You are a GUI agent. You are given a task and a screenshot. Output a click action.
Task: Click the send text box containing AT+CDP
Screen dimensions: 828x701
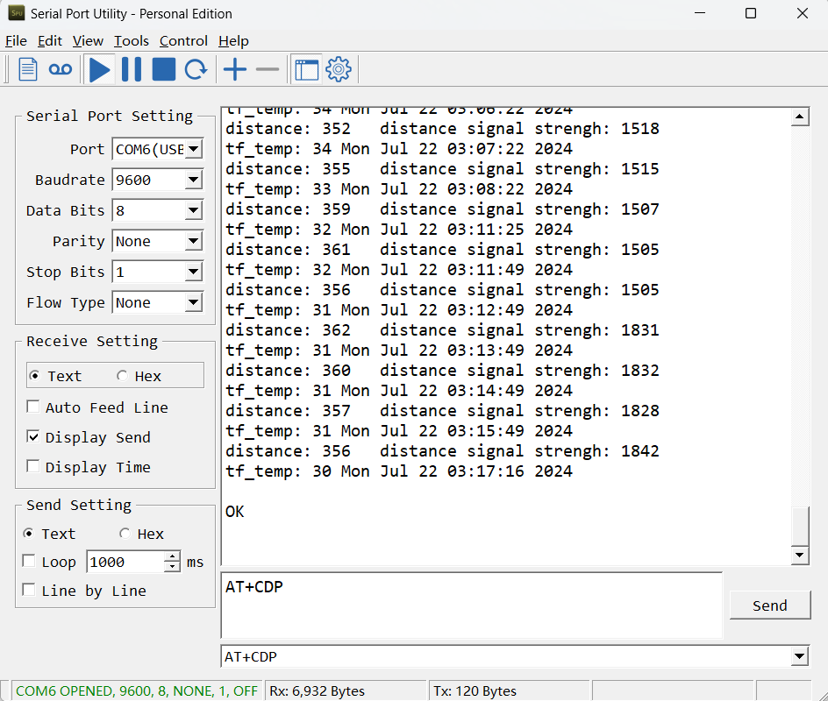click(x=472, y=605)
